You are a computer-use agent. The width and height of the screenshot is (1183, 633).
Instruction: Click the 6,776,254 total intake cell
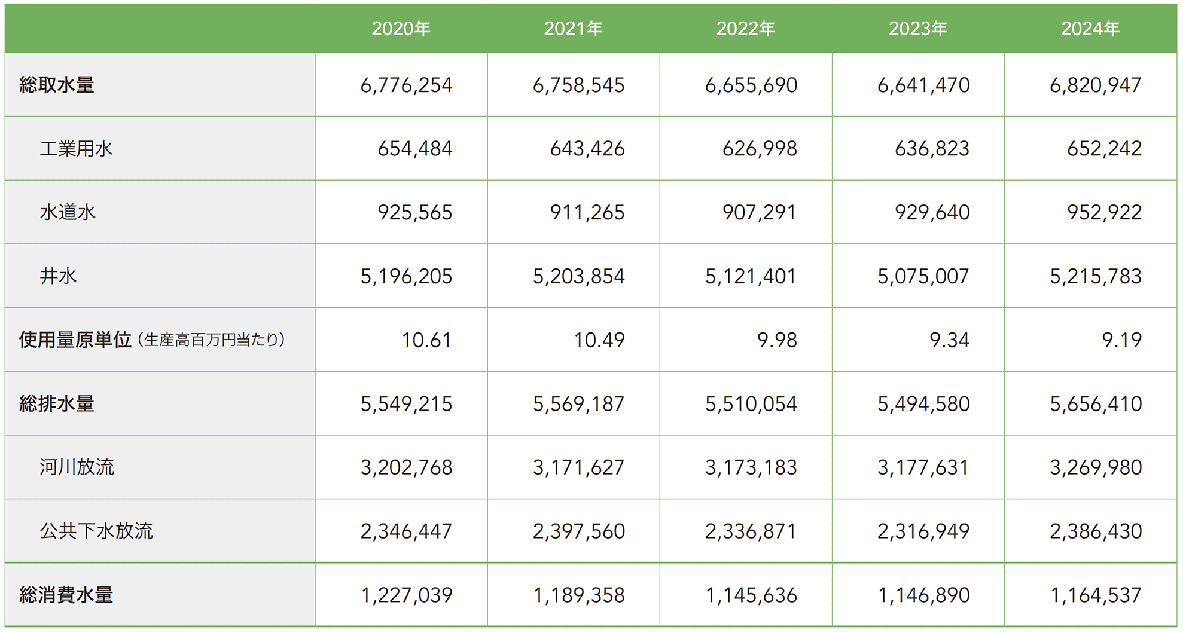point(406,85)
